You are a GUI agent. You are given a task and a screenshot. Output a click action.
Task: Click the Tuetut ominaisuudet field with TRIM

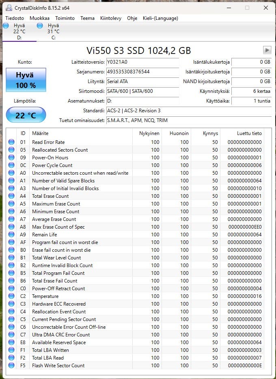click(189, 120)
